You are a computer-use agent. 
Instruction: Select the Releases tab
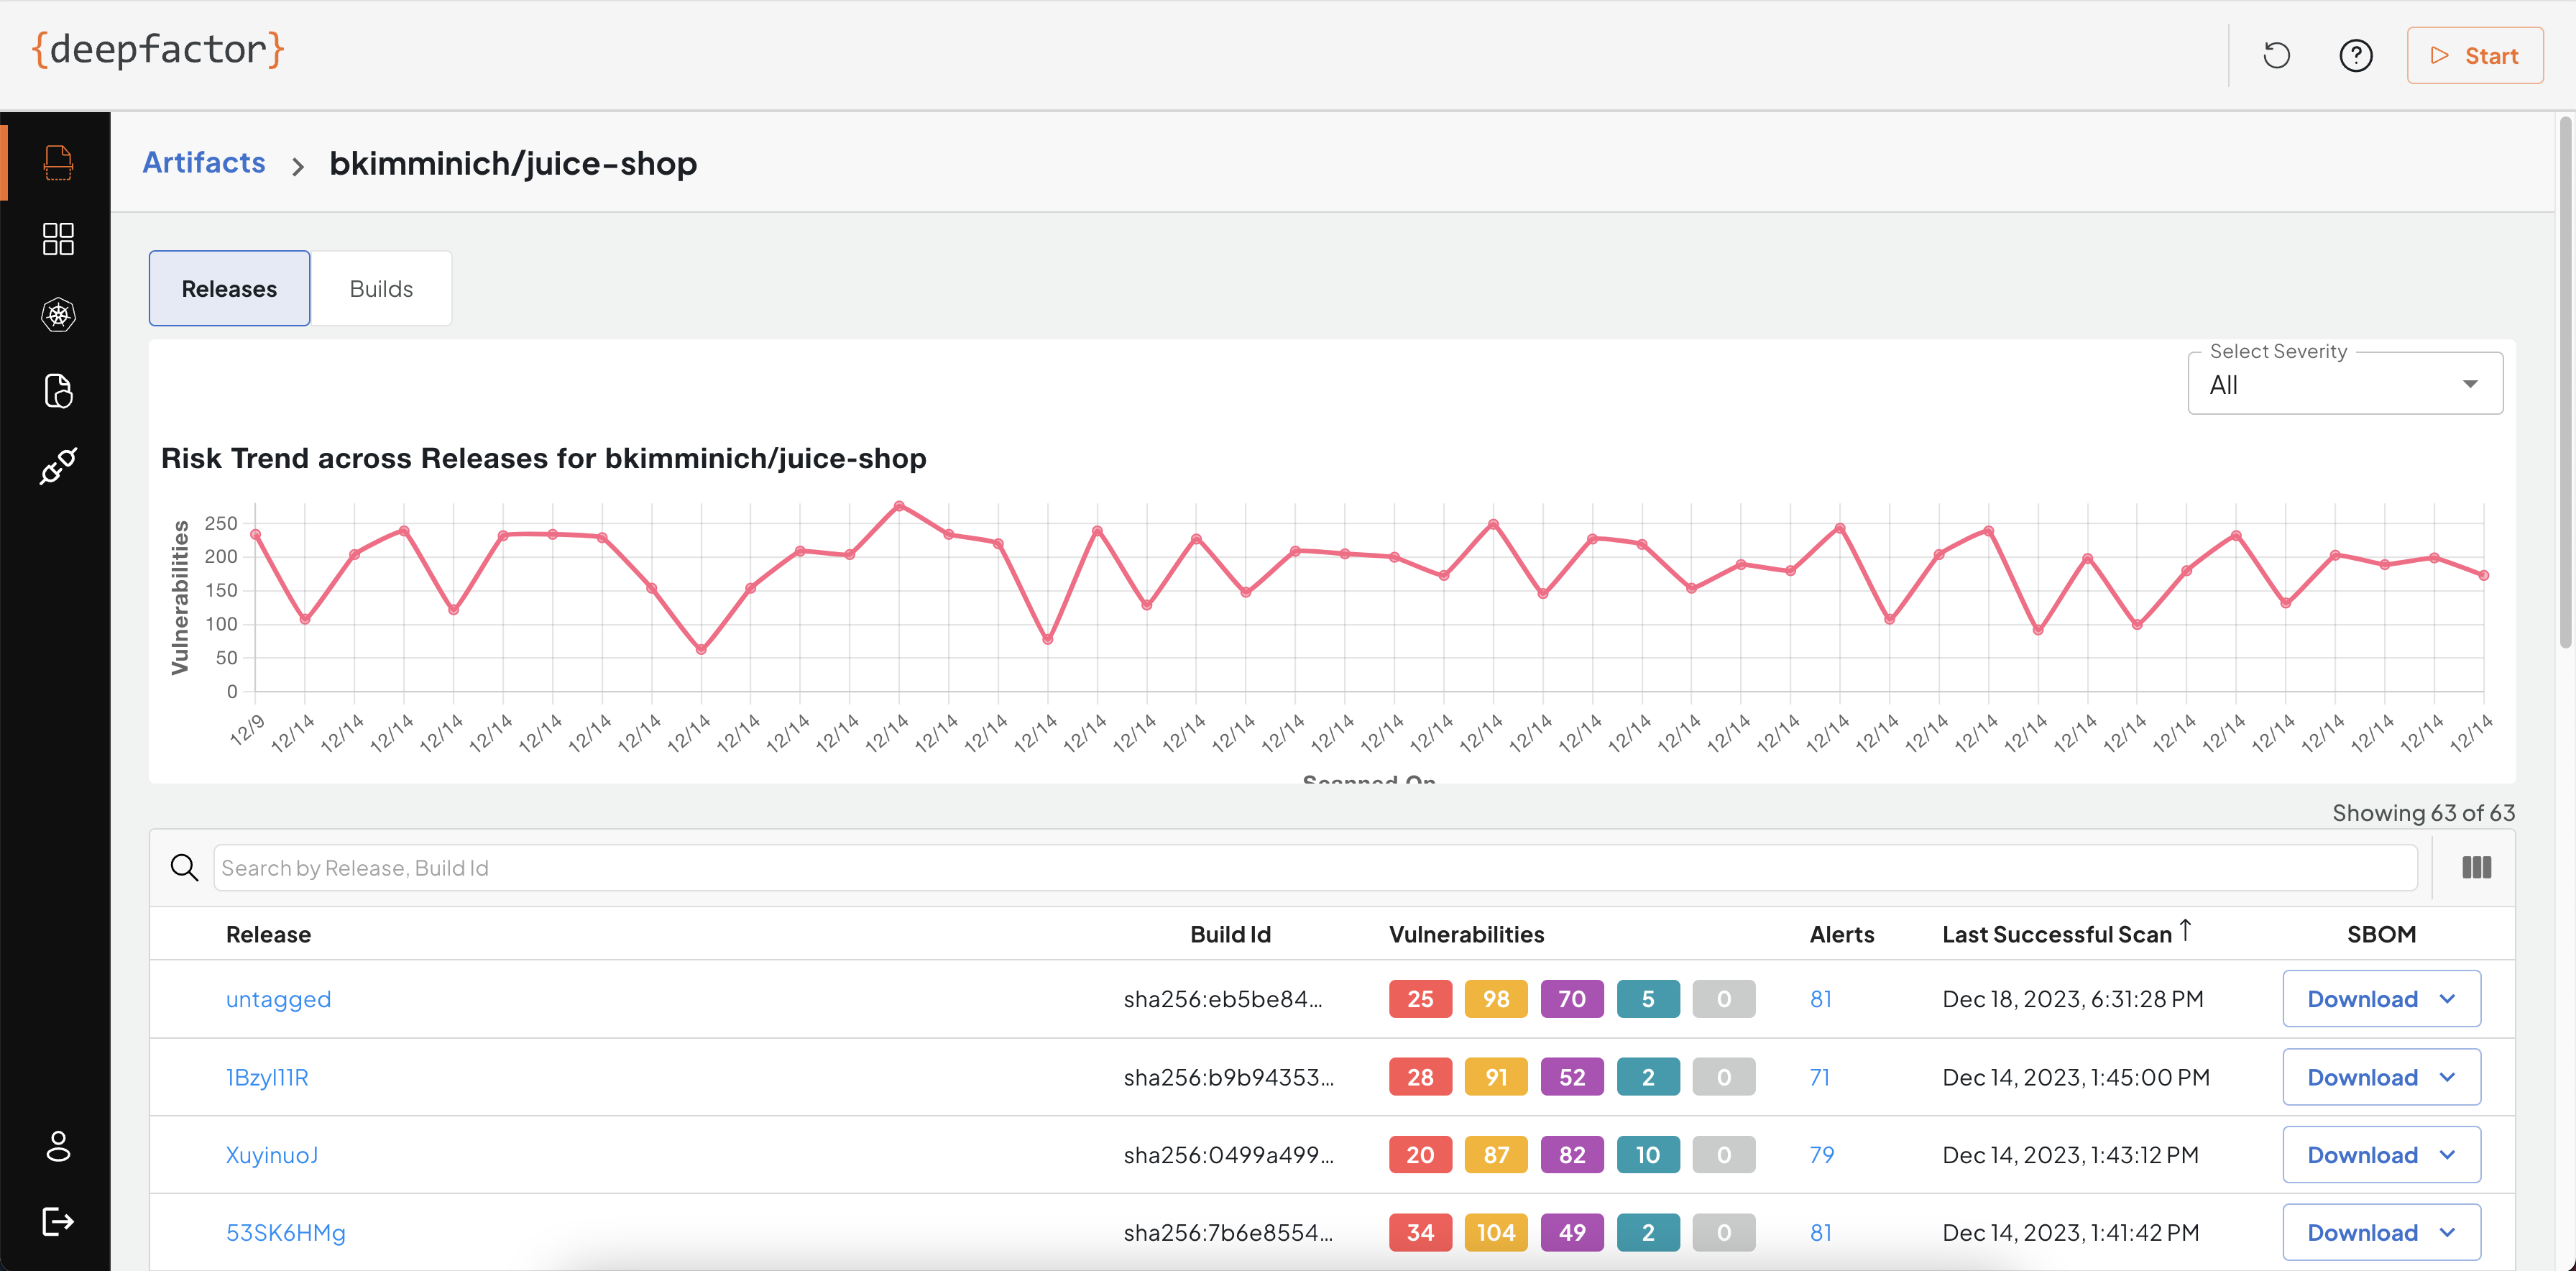[229, 289]
